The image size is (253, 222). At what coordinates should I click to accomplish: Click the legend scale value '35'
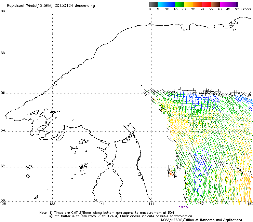(211, 9)
